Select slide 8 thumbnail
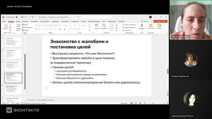 coord(13,90)
